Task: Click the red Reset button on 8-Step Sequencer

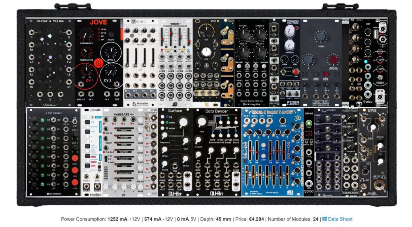Action: 75,158
